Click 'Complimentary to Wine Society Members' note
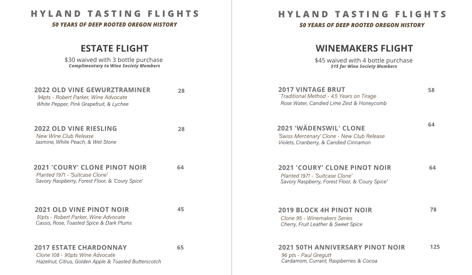Image resolution: width=472 pixels, height=275 pixels. pyautogui.click(x=114, y=66)
